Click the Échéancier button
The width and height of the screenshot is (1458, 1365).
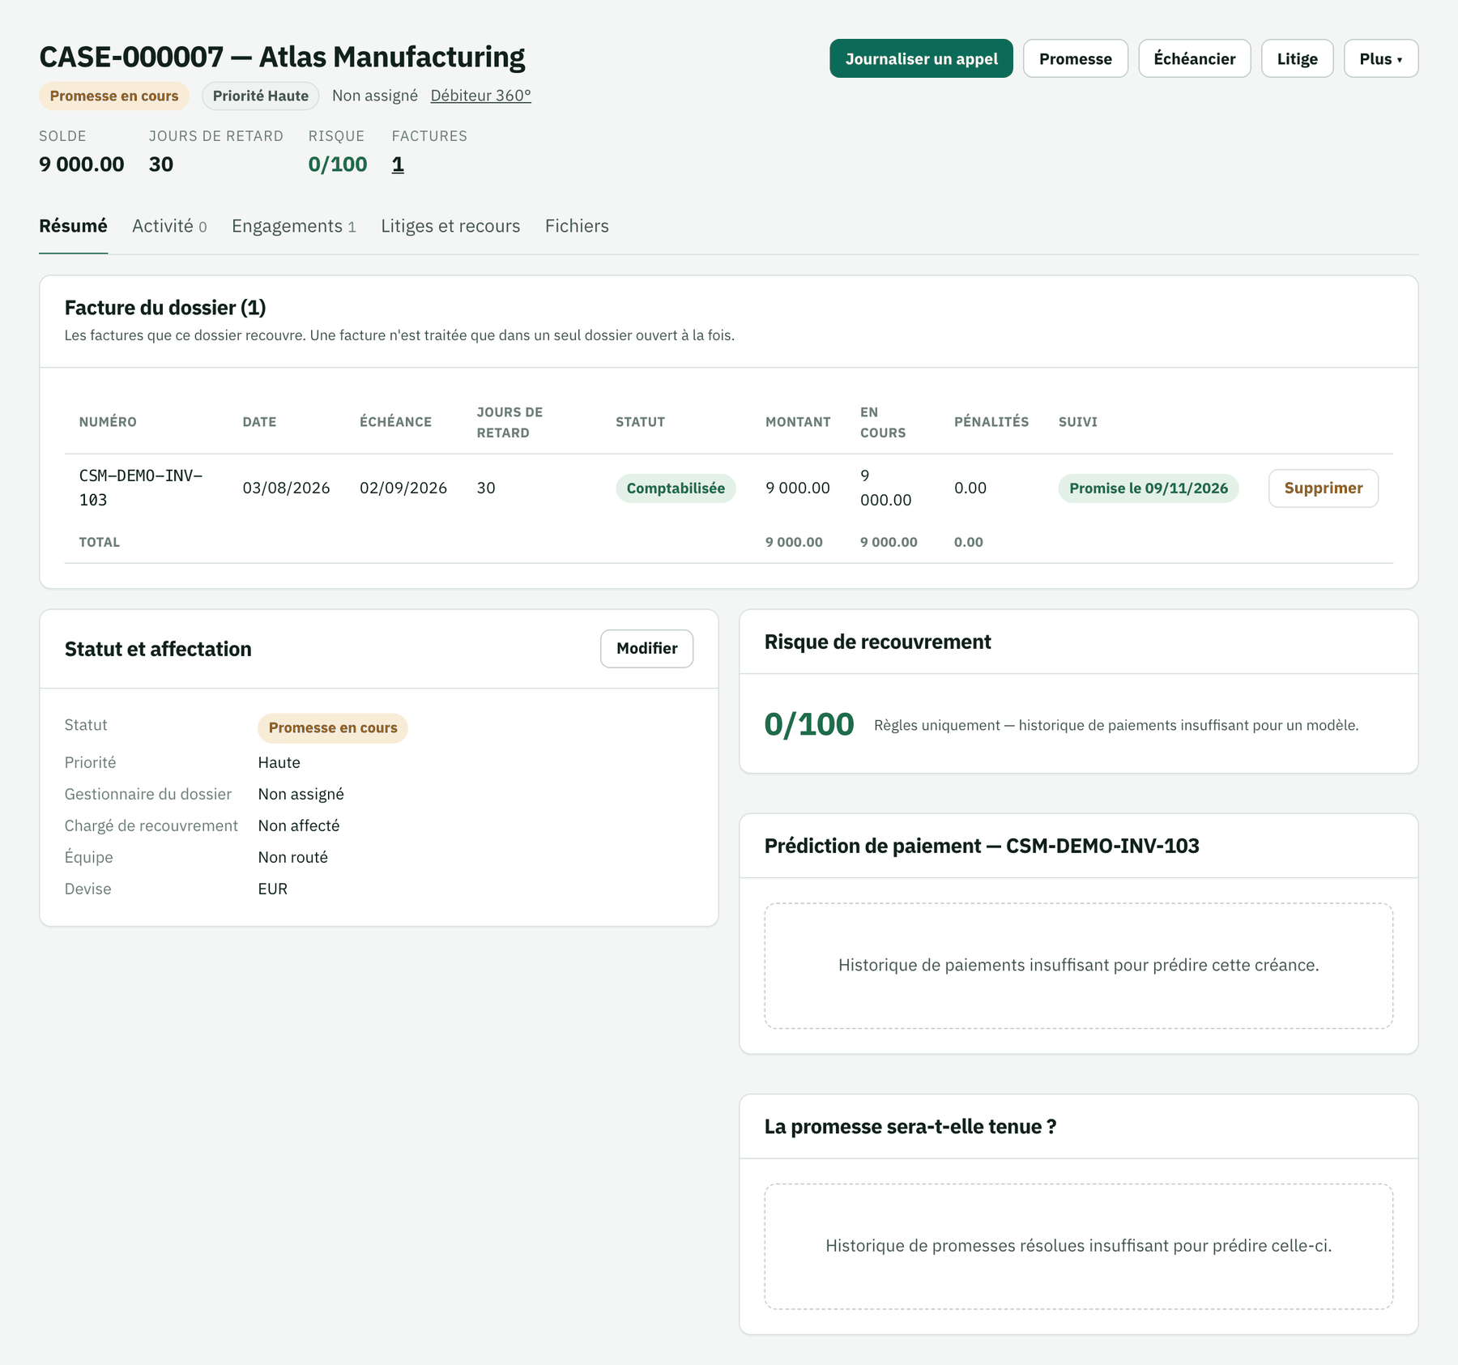[x=1194, y=58]
